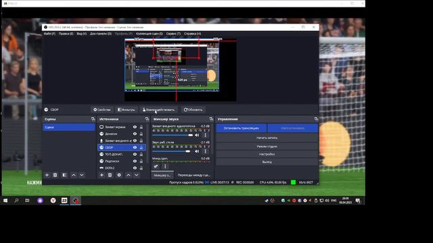Image resolution: width=433 pixels, height=243 pixels.
Task: Open the Док-панели menu
Action: pyautogui.click(x=101, y=34)
